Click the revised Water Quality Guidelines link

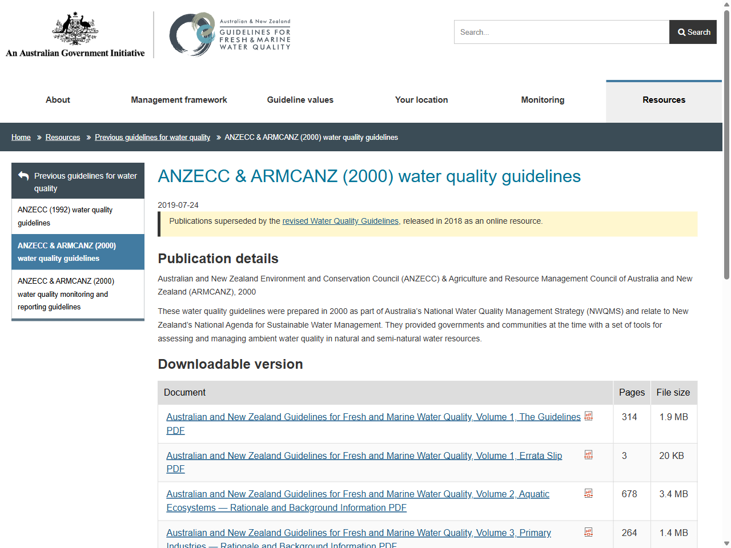(340, 221)
